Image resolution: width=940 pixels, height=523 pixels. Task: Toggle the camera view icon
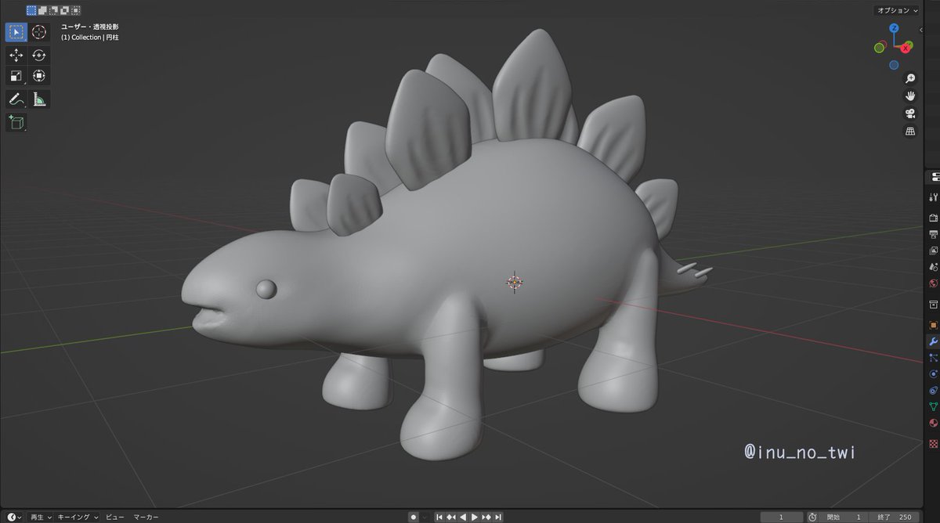pos(910,114)
